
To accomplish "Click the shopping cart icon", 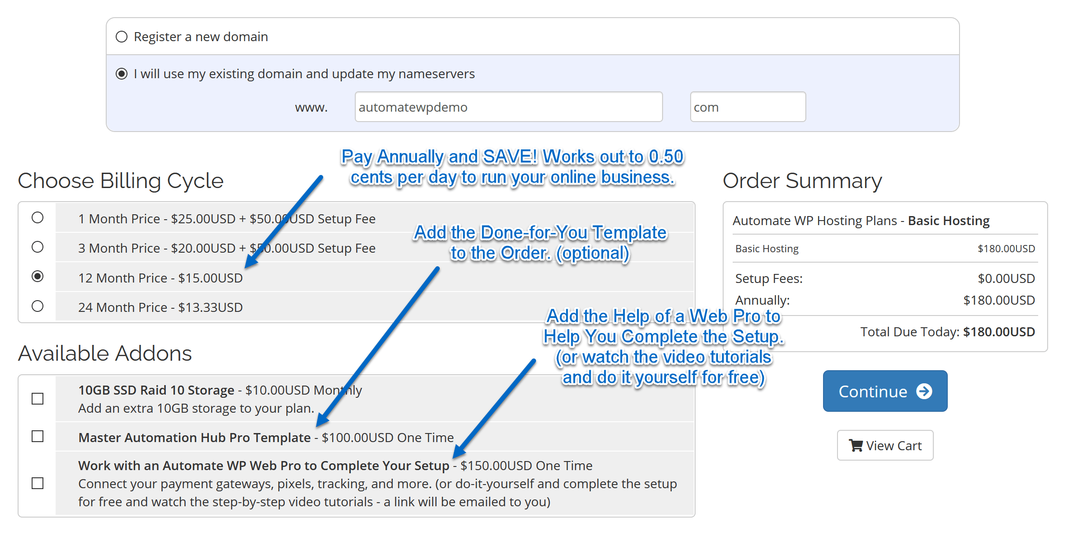I will [856, 446].
